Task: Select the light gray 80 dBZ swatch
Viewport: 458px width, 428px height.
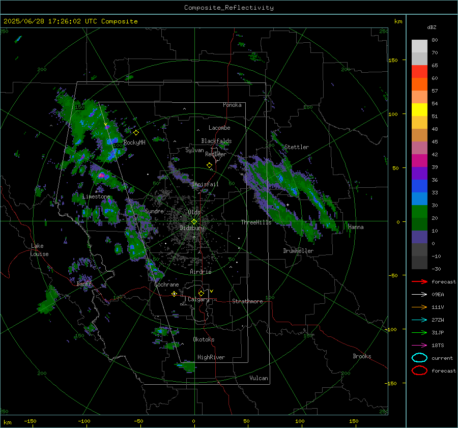Action: coord(419,46)
